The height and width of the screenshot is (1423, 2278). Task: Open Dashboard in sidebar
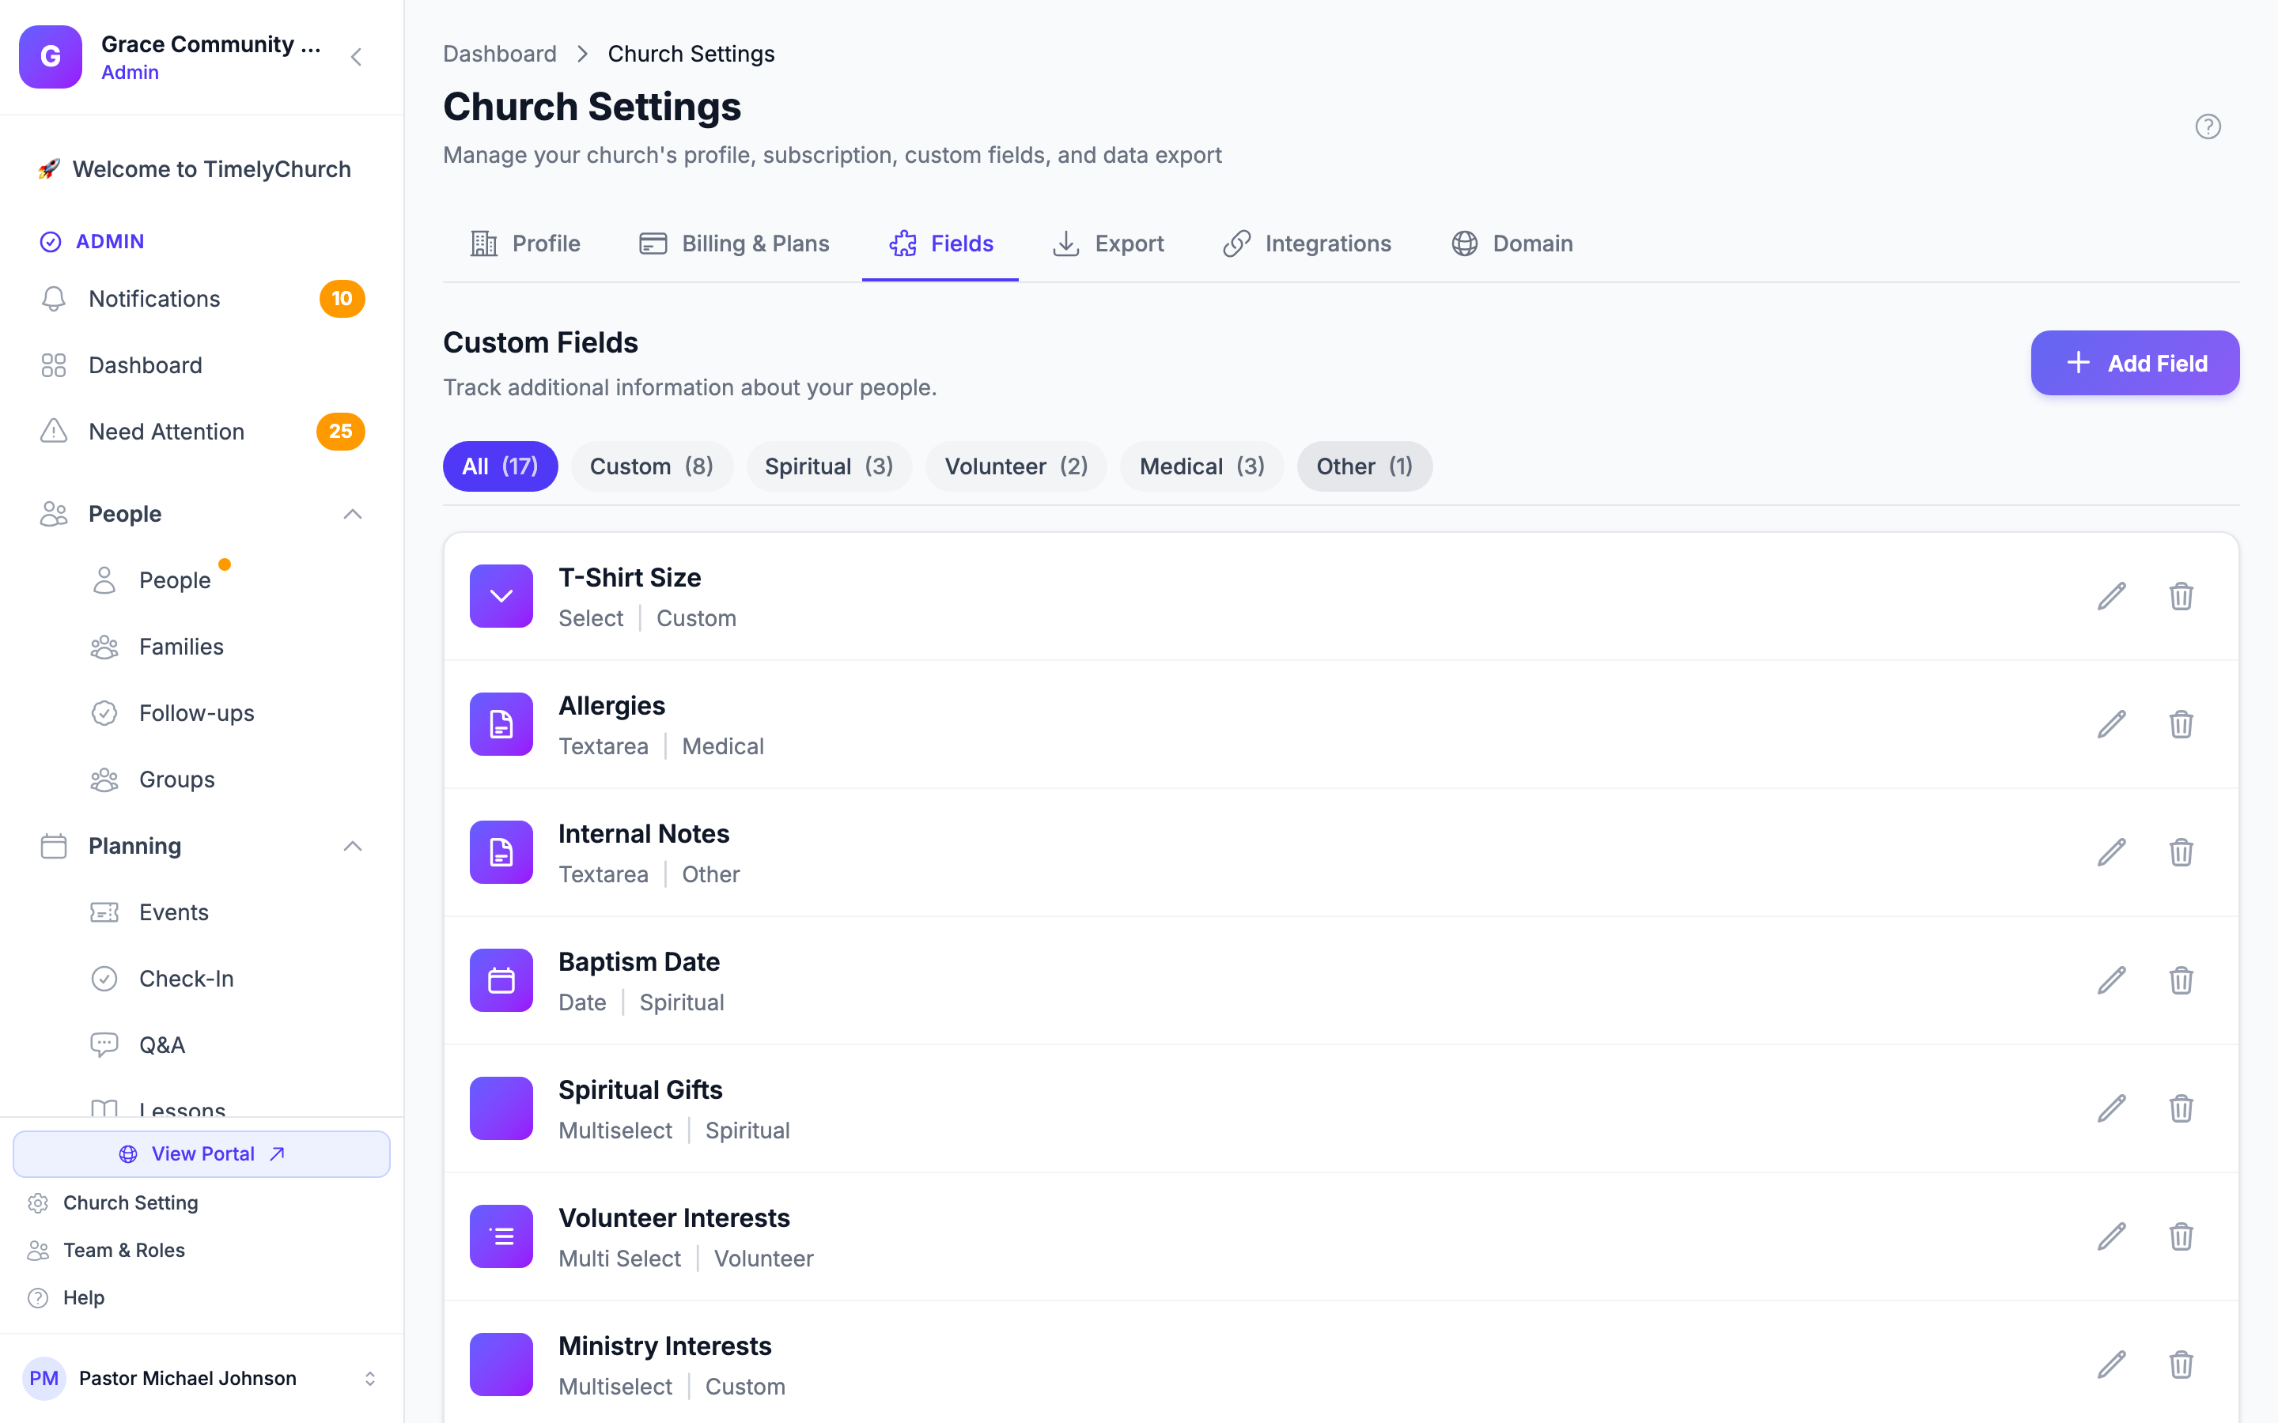(202, 365)
